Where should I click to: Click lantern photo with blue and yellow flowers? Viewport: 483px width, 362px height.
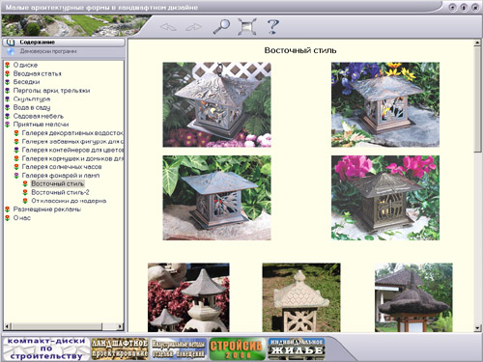(385, 104)
